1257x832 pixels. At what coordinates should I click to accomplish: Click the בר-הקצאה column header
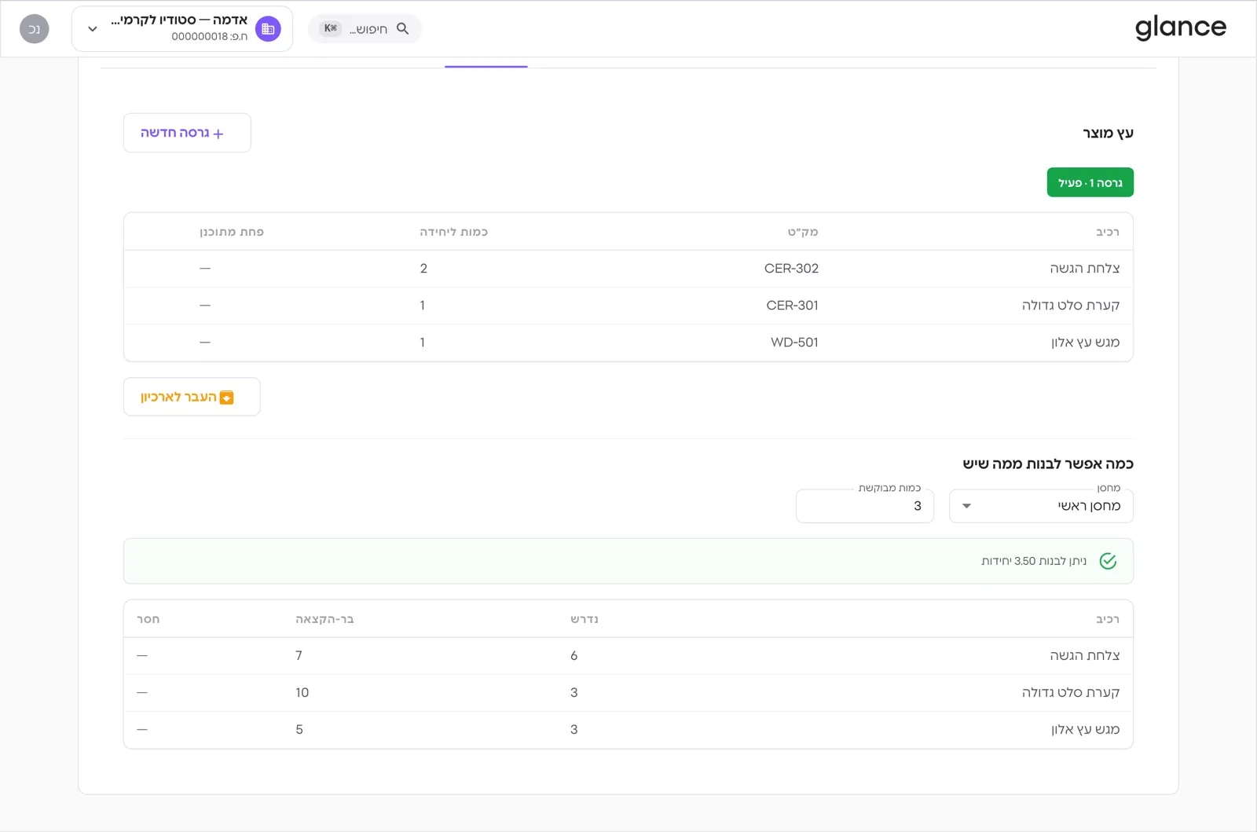pos(324,619)
